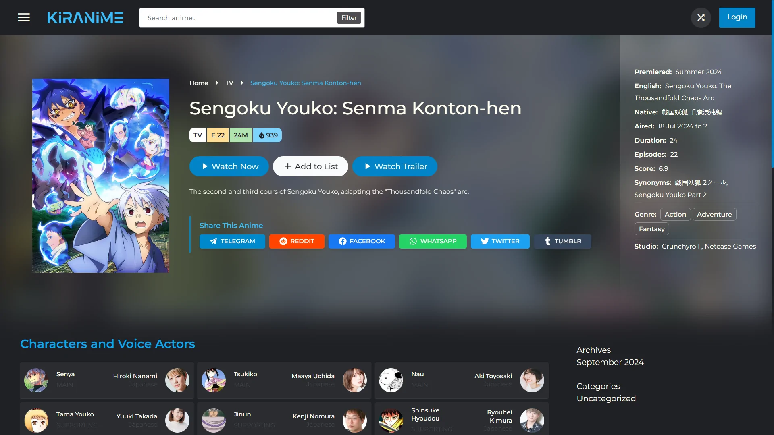The image size is (774, 435).
Task: Open the hamburger navigation menu
Action: 24,18
